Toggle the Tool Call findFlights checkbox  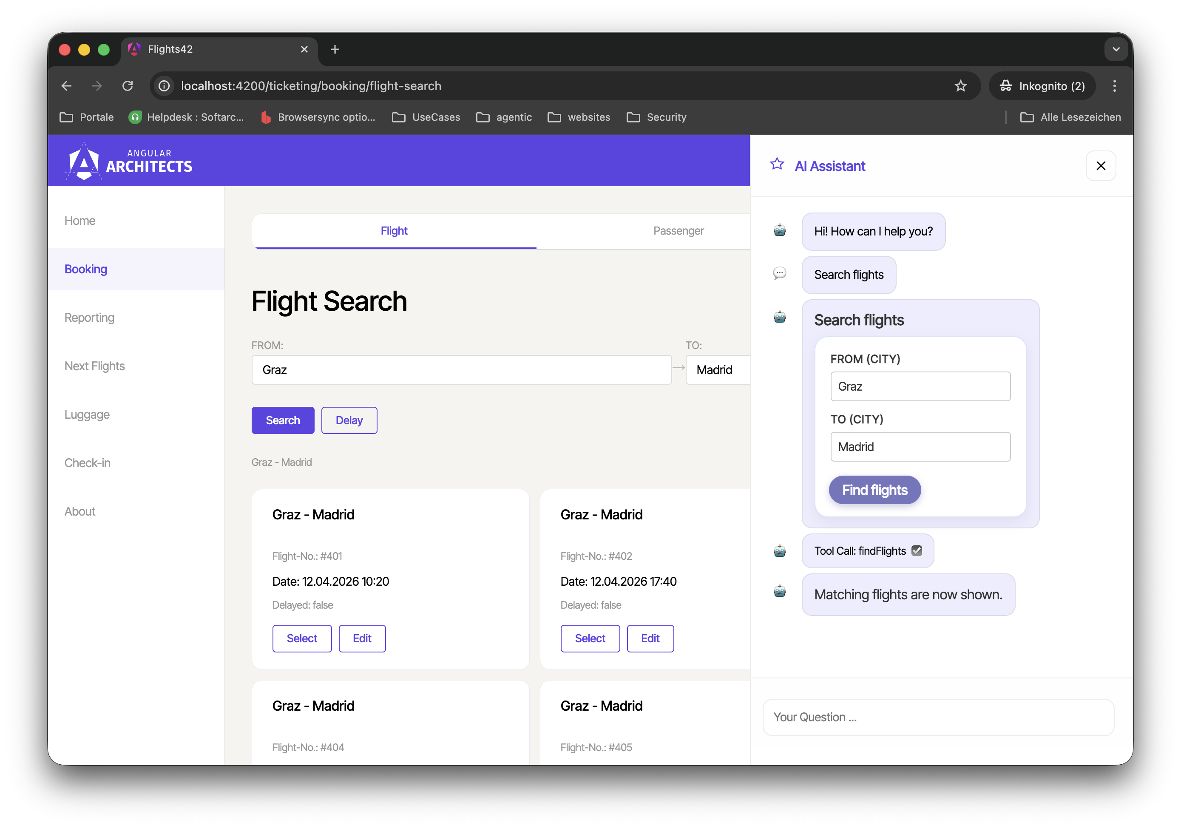(917, 551)
